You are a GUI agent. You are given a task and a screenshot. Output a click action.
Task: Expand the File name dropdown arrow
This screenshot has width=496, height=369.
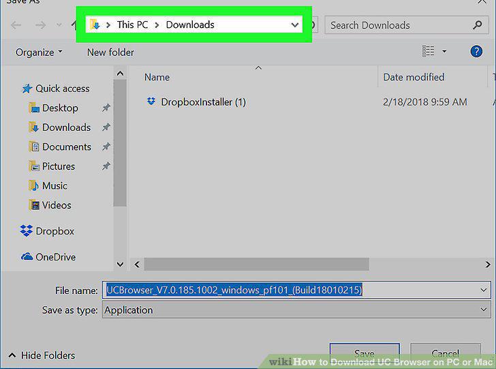tap(483, 290)
